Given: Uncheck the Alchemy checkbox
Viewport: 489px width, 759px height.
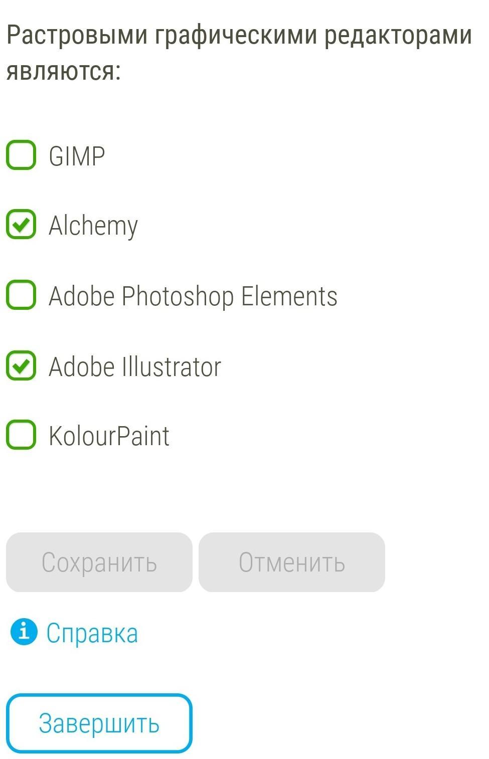Looking at the screenshot, I should point(21,225).
